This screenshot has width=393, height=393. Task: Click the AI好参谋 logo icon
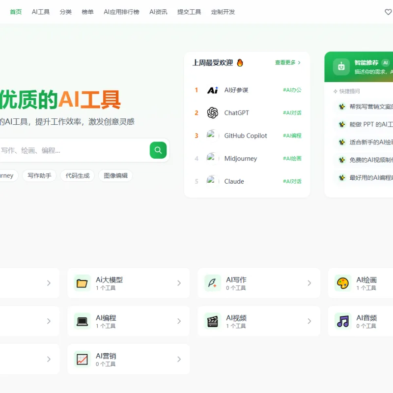[x=213, y=90]
